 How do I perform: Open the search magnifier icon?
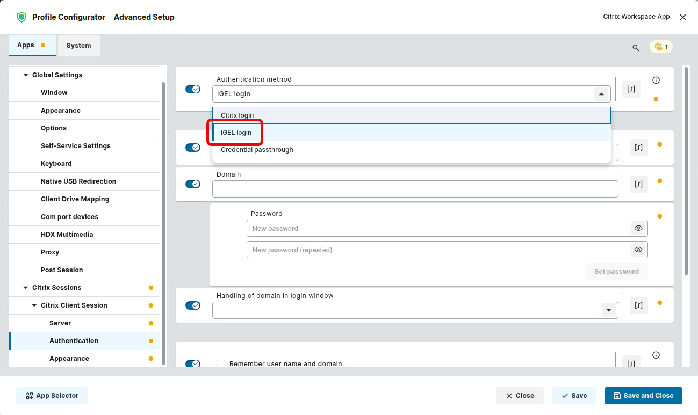[x=636, y=48]
